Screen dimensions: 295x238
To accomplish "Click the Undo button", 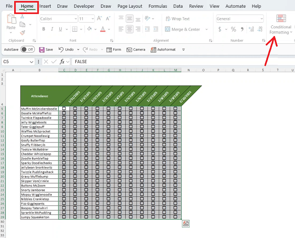I will tap(66, 49).
